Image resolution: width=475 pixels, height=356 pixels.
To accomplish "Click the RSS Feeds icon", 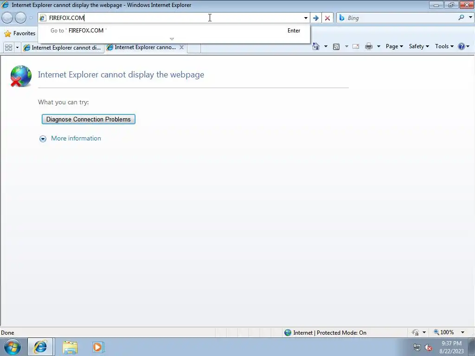I will (336, 47).
